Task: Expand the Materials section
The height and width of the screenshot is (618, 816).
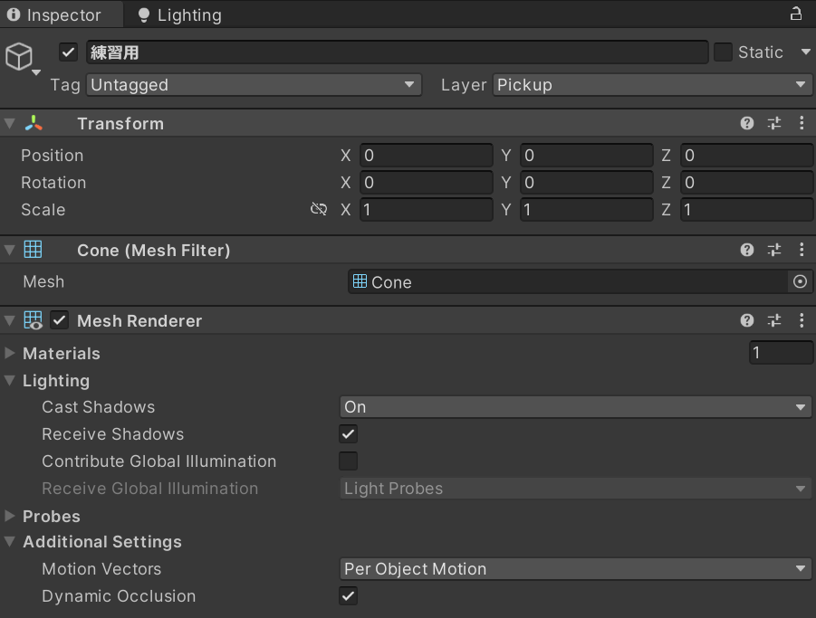Action: [x=10, y=353]
